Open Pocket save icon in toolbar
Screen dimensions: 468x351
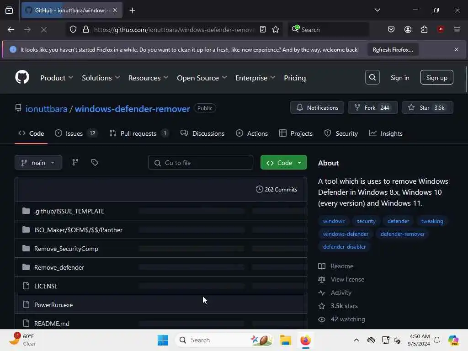click(391, 29)
